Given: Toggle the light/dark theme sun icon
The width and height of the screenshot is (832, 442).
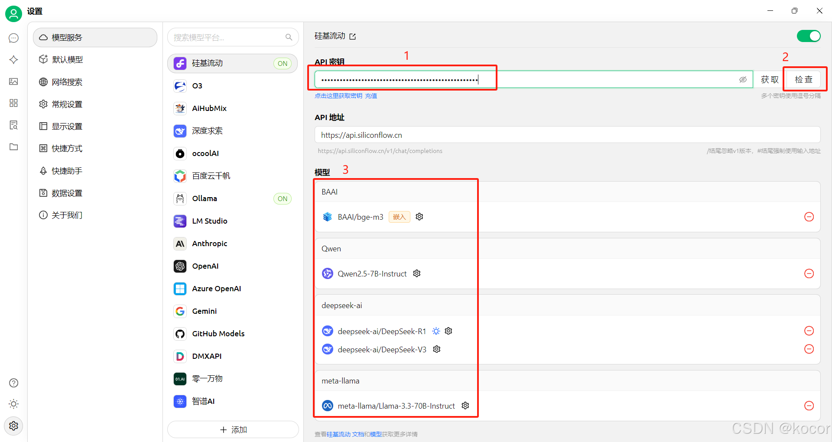Looking at the screenshot, I should coord(13,404).
